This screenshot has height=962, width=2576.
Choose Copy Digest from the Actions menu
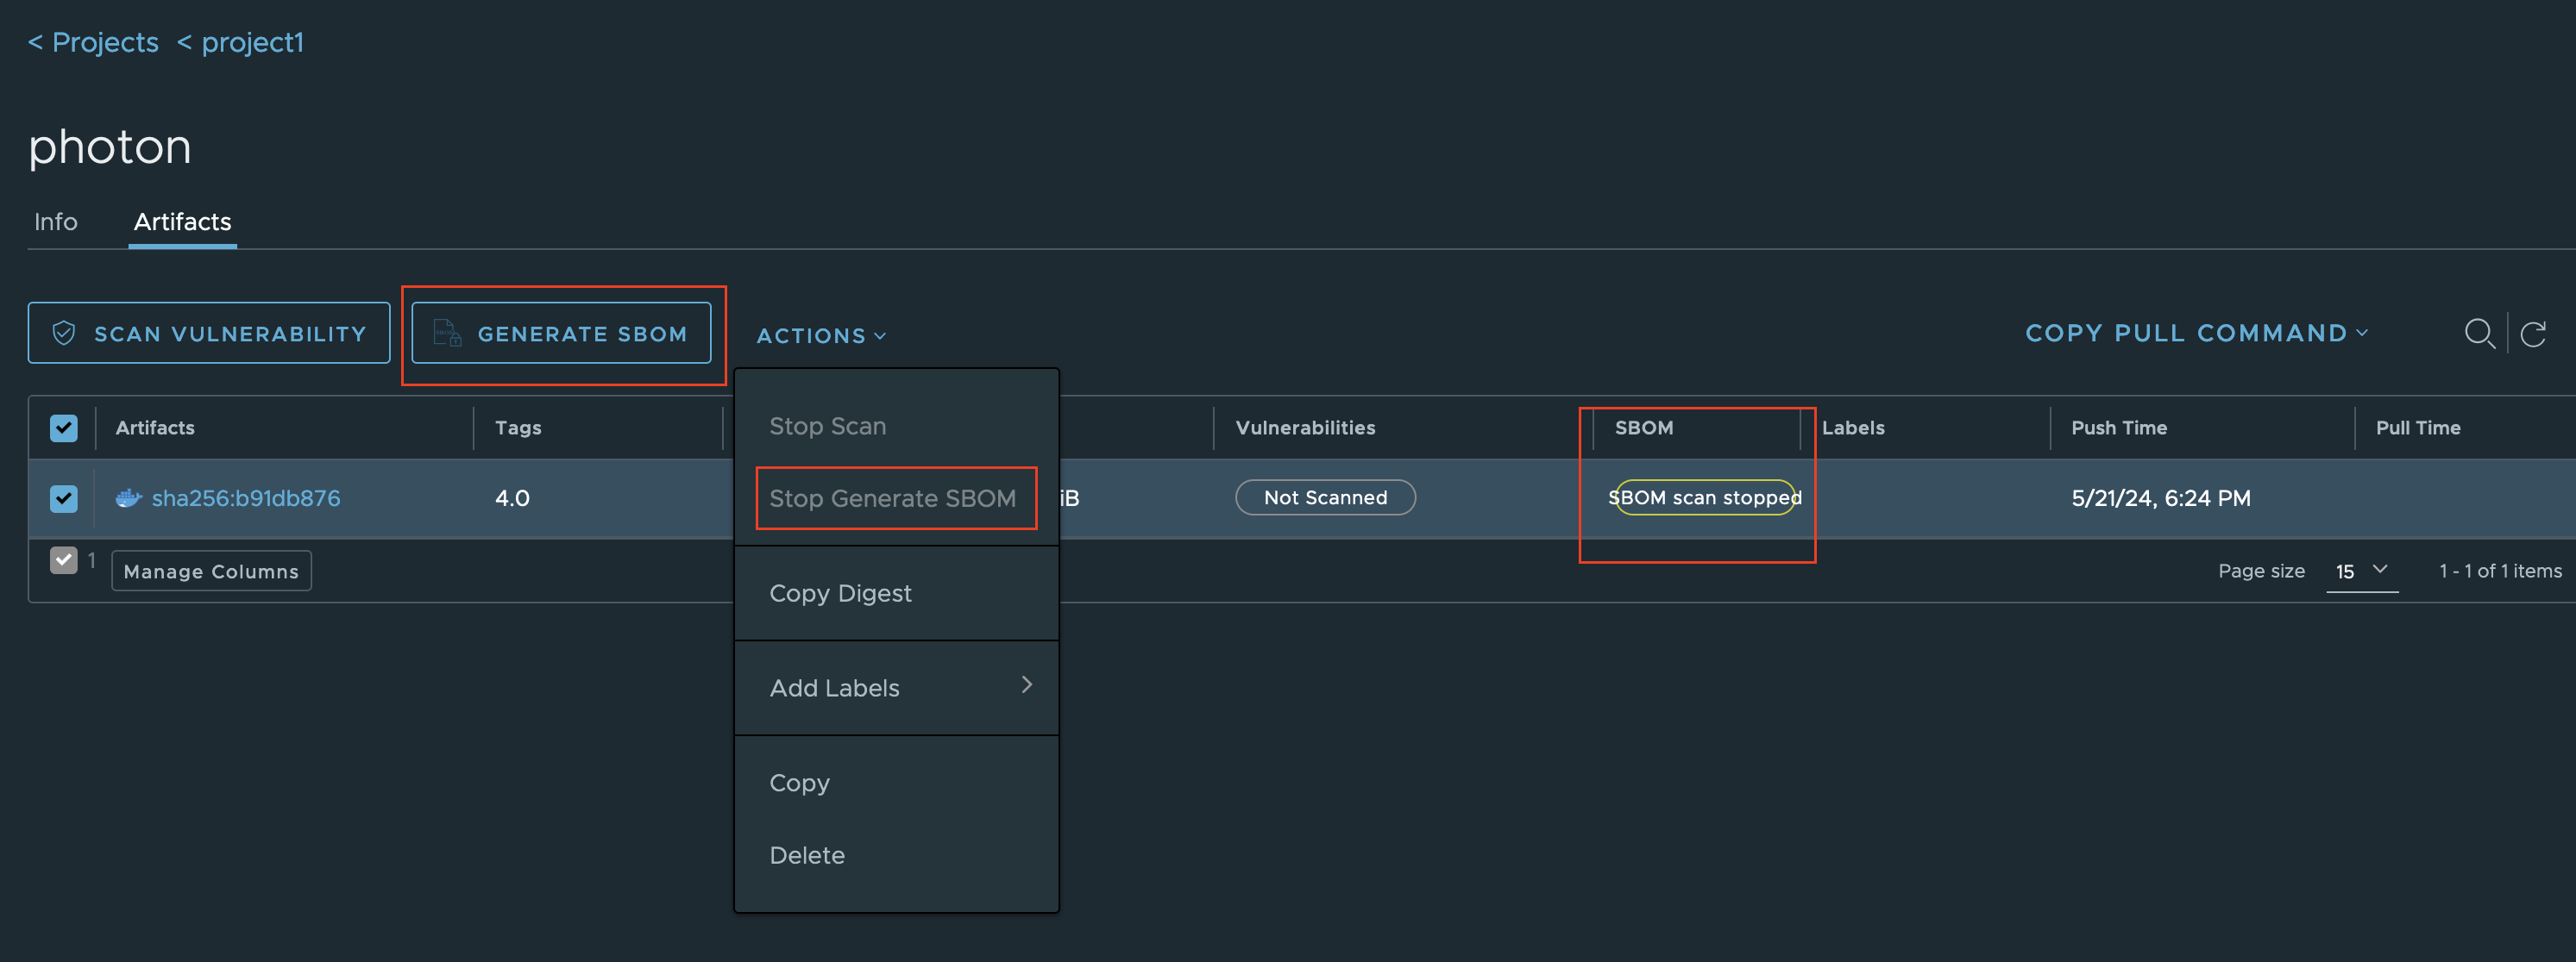tap(840, 592)
